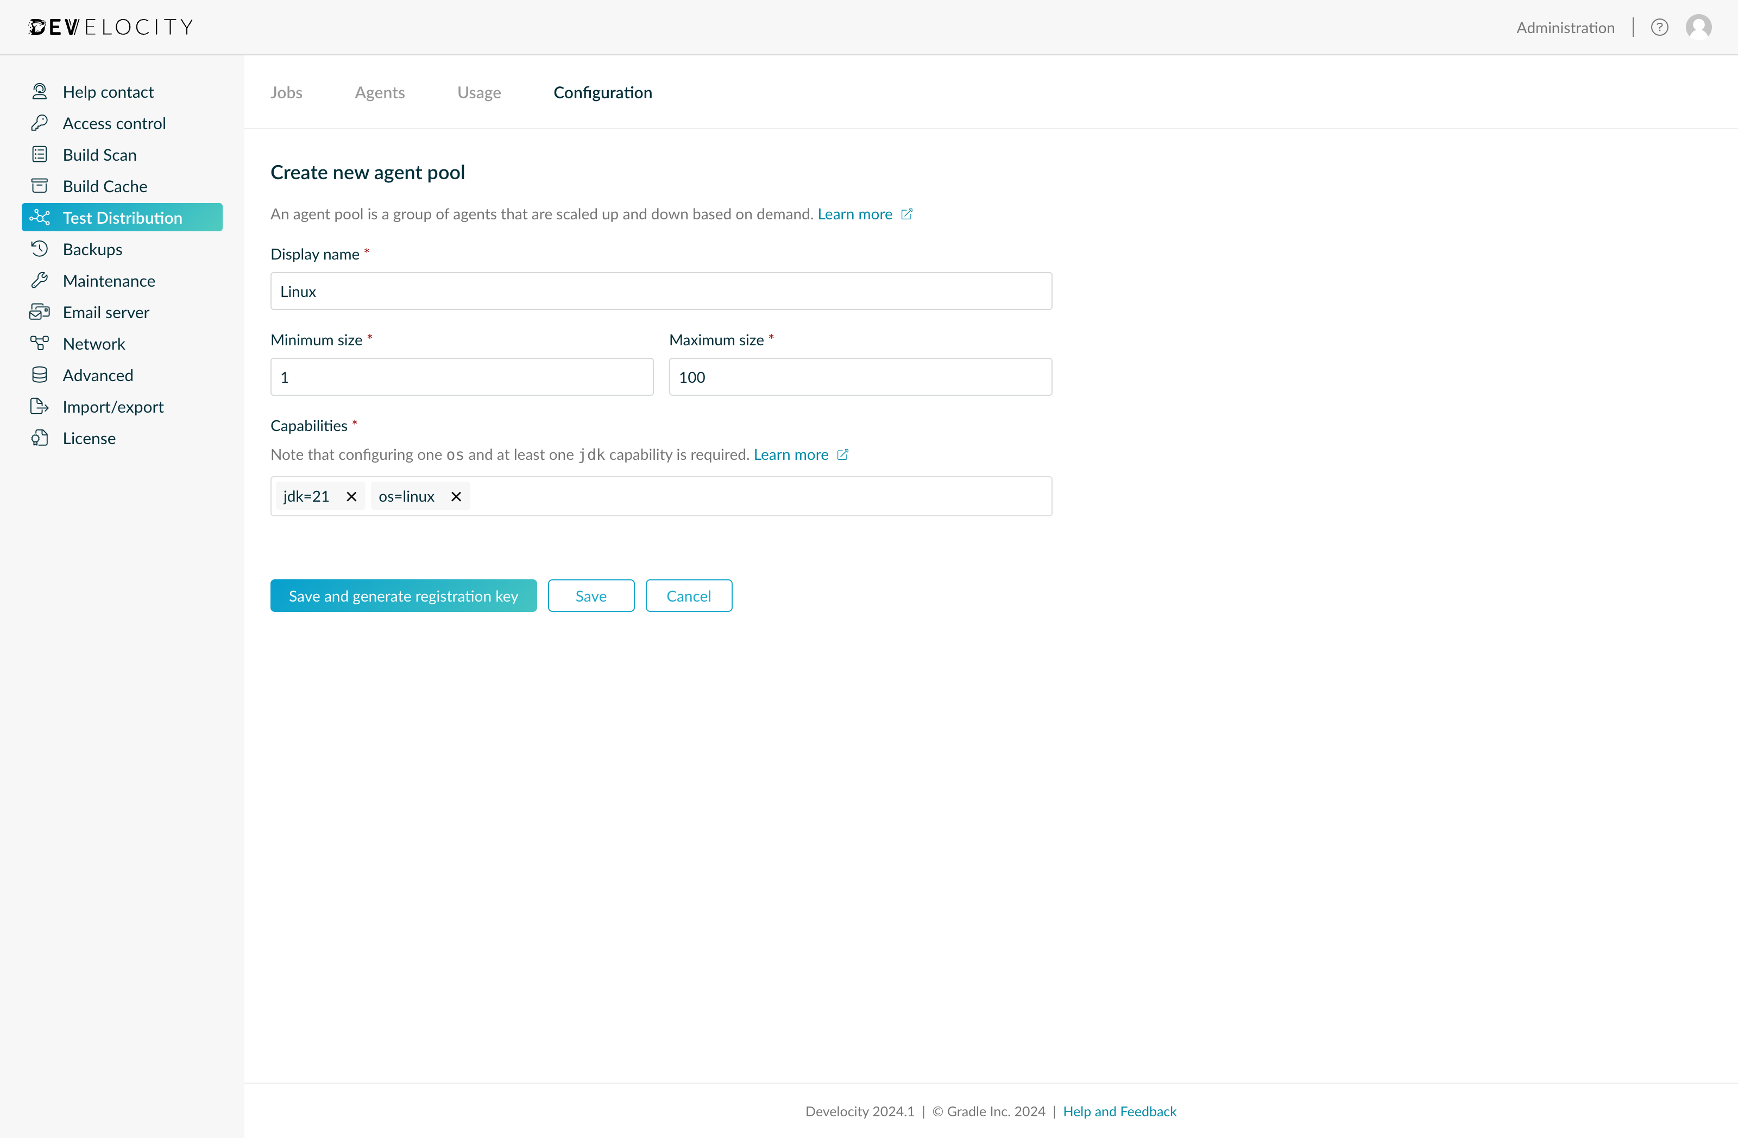Cancel creating the new agent pool
Image resolution: width=1738 pixels, height=1138 pixels.
coord(689,595)
